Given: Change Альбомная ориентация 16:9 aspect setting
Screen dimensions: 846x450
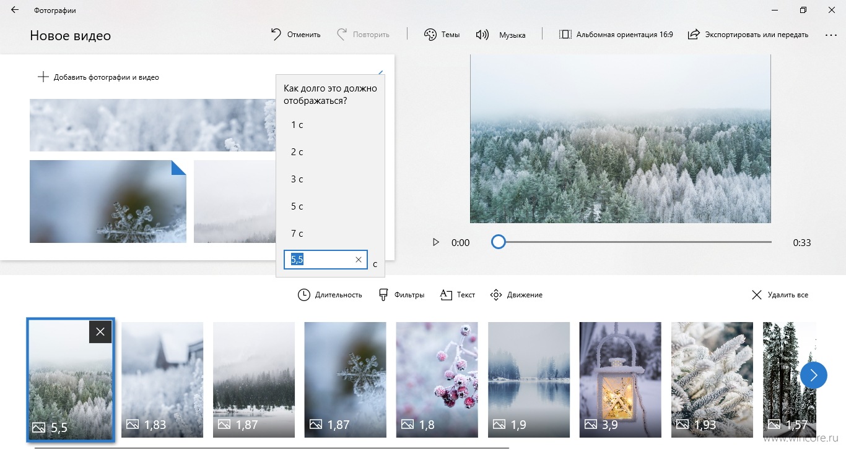Looking at the screenshot, I should (616, 35).
